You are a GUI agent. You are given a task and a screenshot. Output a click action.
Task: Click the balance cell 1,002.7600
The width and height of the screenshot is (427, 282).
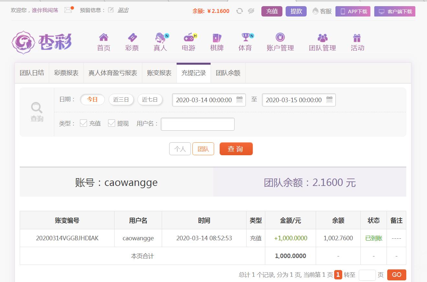(x=338, y=238)
